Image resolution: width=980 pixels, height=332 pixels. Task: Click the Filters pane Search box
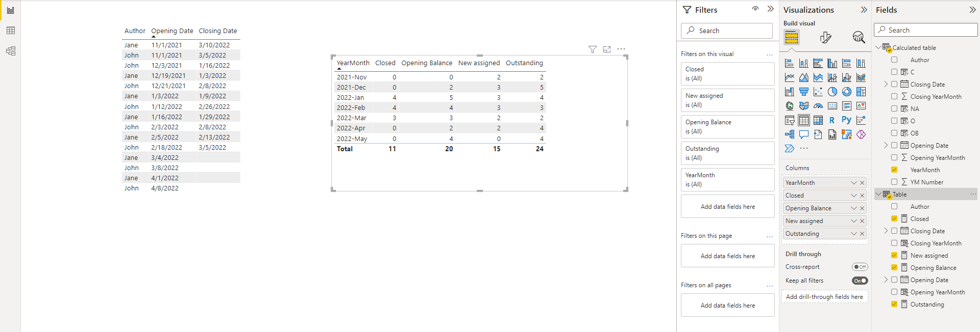[727, 31]
